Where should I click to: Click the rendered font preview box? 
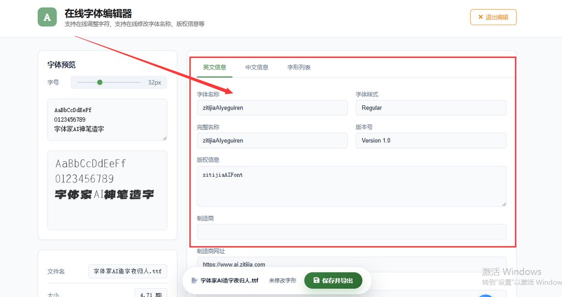coord(107,190)
